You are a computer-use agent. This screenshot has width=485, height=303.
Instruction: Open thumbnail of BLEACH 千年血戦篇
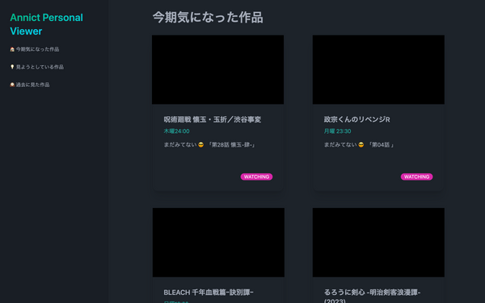(x=218, y=243)
